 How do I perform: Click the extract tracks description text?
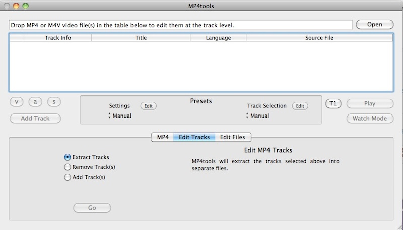pos(265,165)
